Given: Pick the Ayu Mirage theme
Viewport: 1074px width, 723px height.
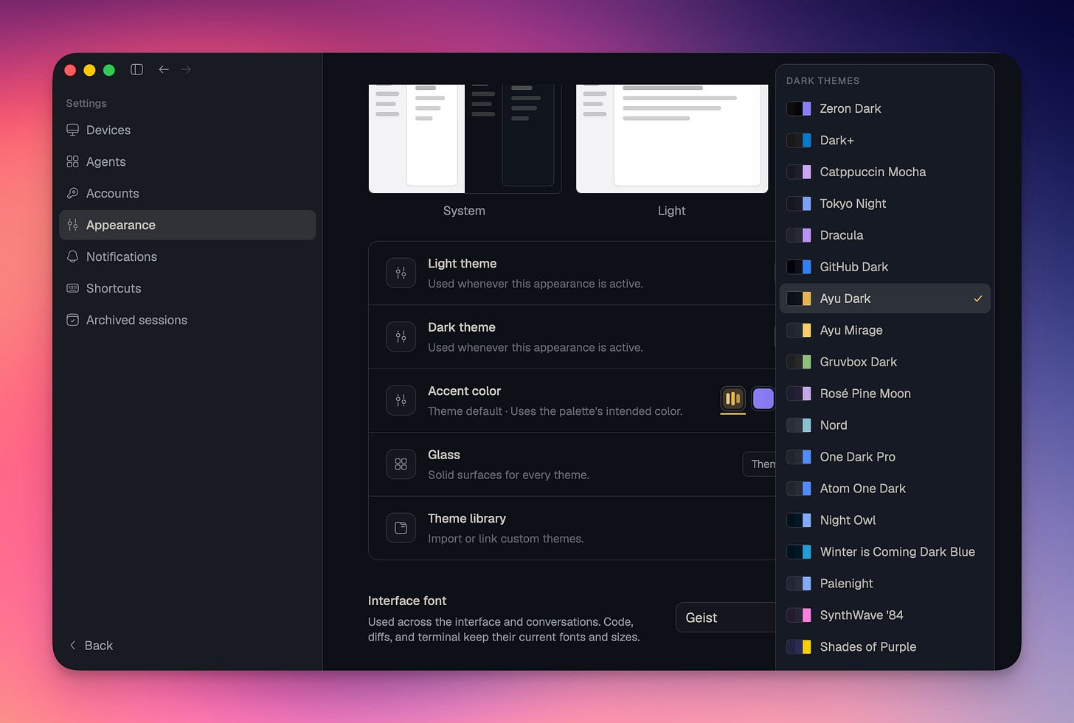Looking at the screenshot, I should click(x=885, y=330).
